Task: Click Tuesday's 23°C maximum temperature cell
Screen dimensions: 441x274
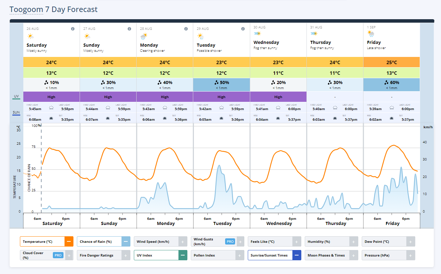Action: tap(221, 62)
